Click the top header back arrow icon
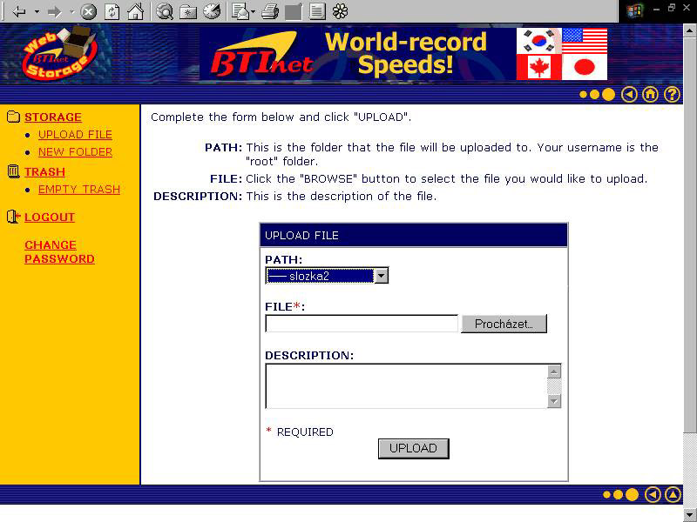This screenshot has height=522, width=697. (x=629, y=95)
